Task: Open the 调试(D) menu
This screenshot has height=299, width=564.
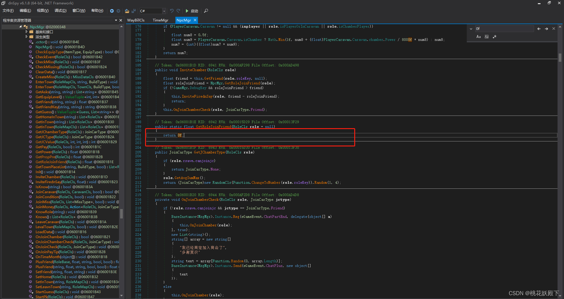Action: click(61, 11)
